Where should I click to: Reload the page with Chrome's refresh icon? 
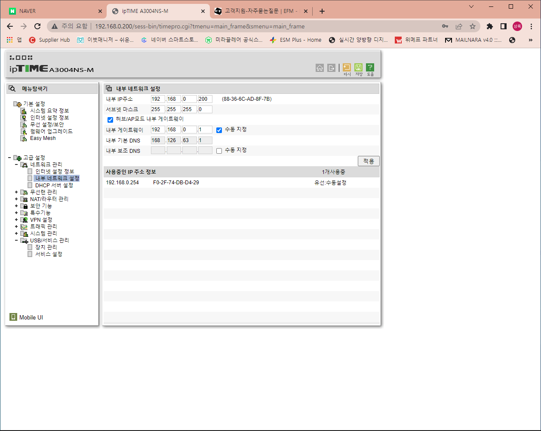(x=37, y=26)
